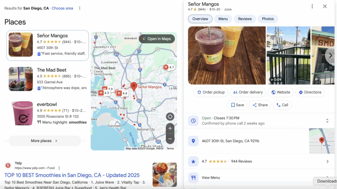Click the 4.3 rated restaurant map marker
Viewport: 337px width, 189px height.
click(104, 93)
